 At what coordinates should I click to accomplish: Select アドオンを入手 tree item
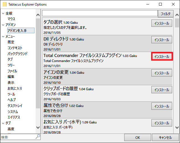point(21,30)
